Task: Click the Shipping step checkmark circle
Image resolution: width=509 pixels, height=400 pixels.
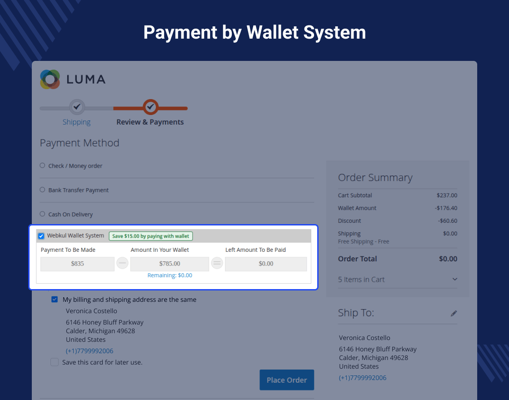Action: [77, 106]
